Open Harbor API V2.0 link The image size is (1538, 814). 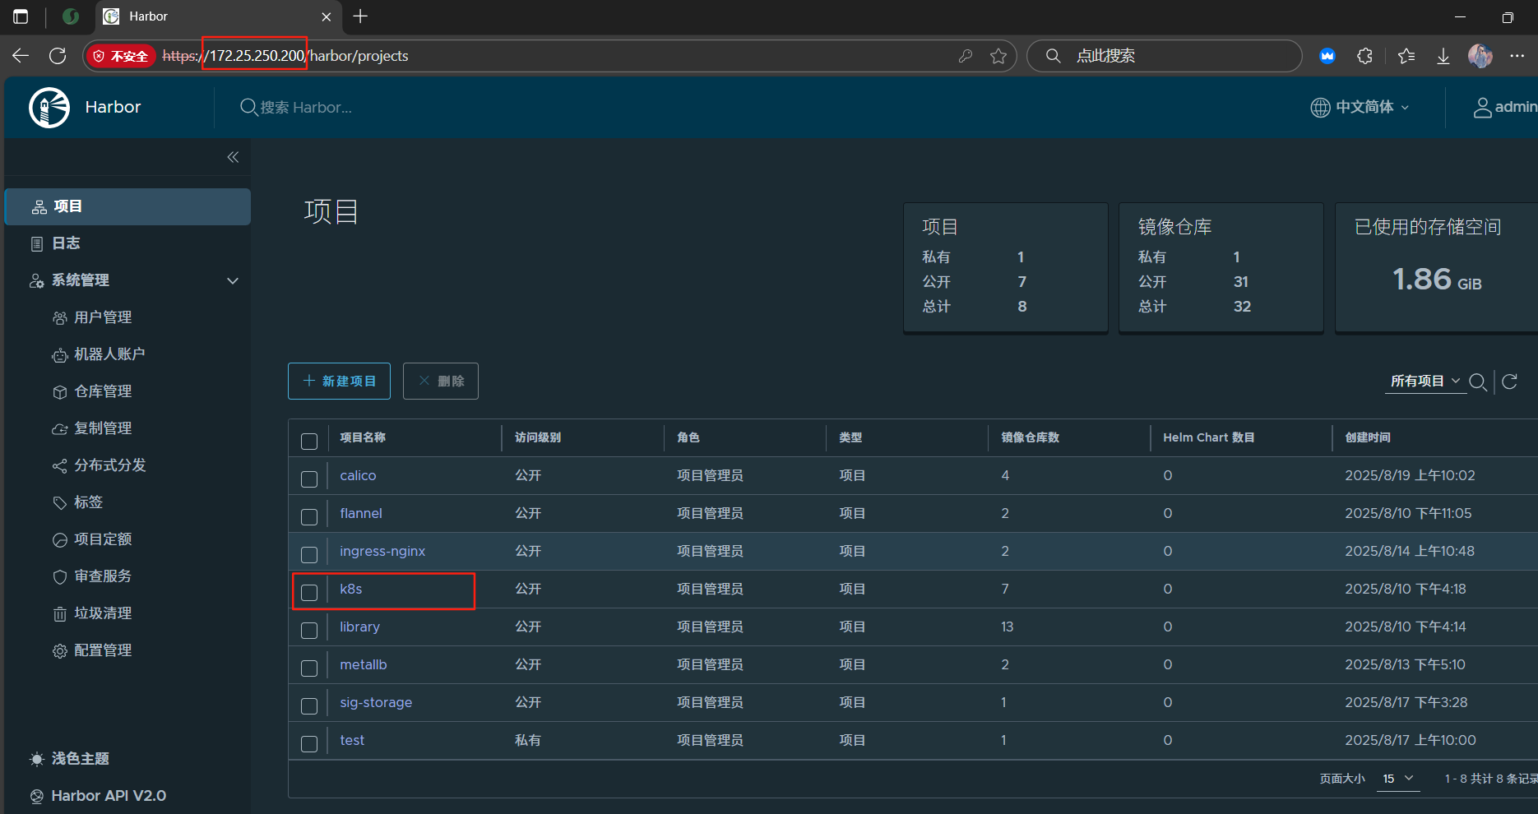[98, 796]
